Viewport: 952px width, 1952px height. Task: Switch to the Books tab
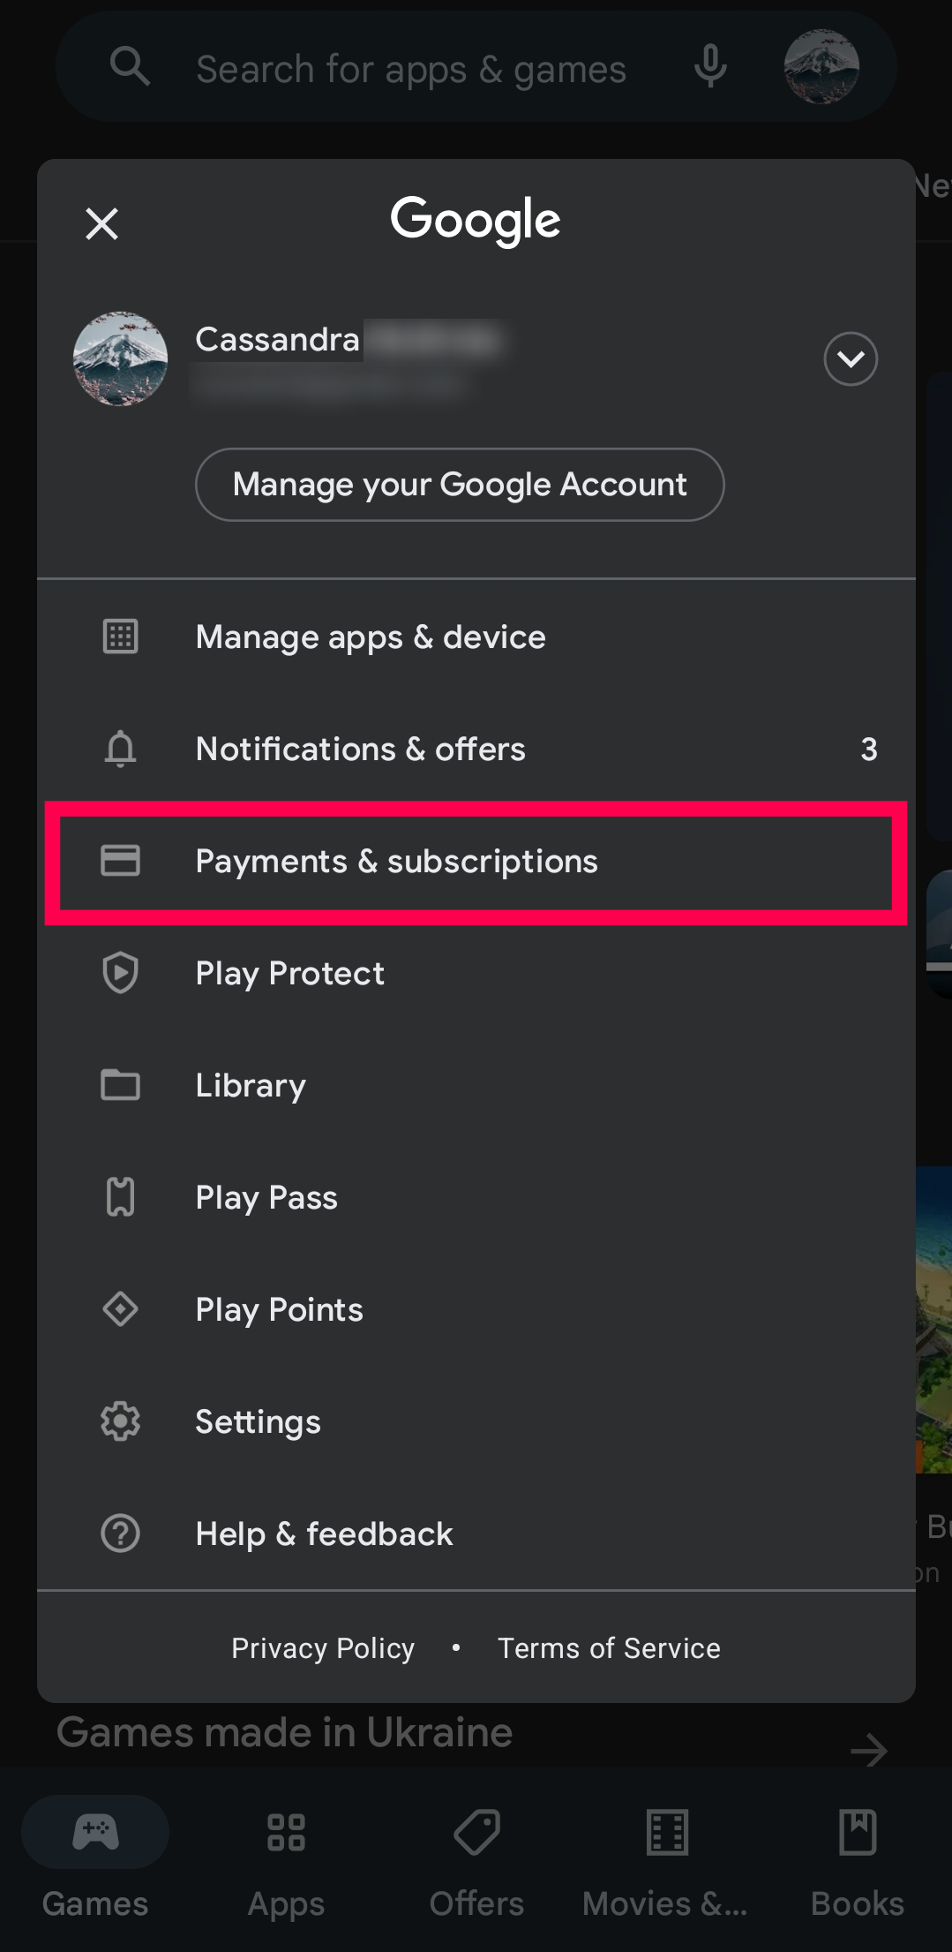(858, 1854)
